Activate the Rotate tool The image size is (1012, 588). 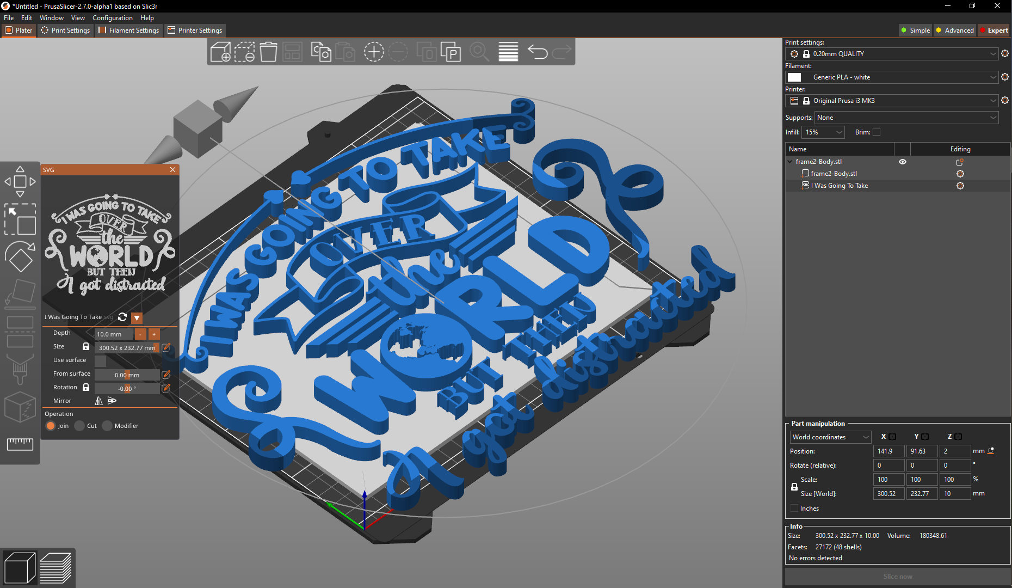[x=20, y=257]
